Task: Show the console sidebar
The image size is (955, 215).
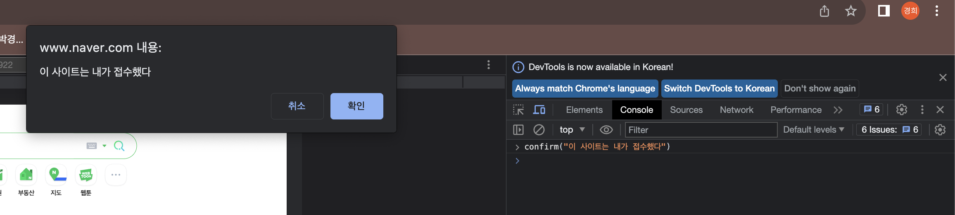Action: click(x=518, y=130)
